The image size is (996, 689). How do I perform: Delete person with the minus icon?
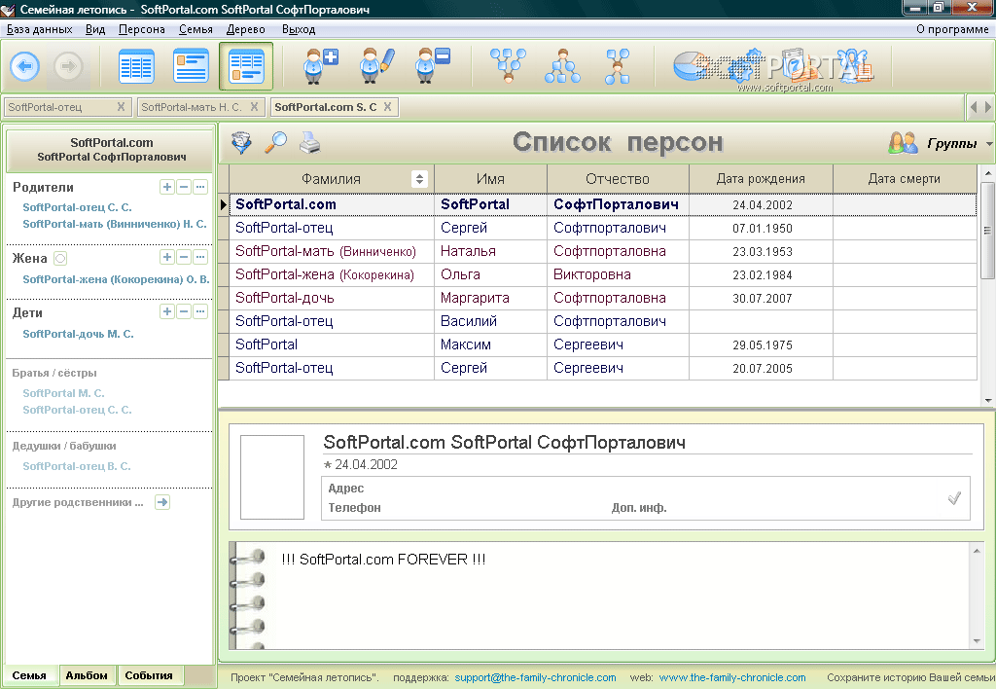coord(432,66)
